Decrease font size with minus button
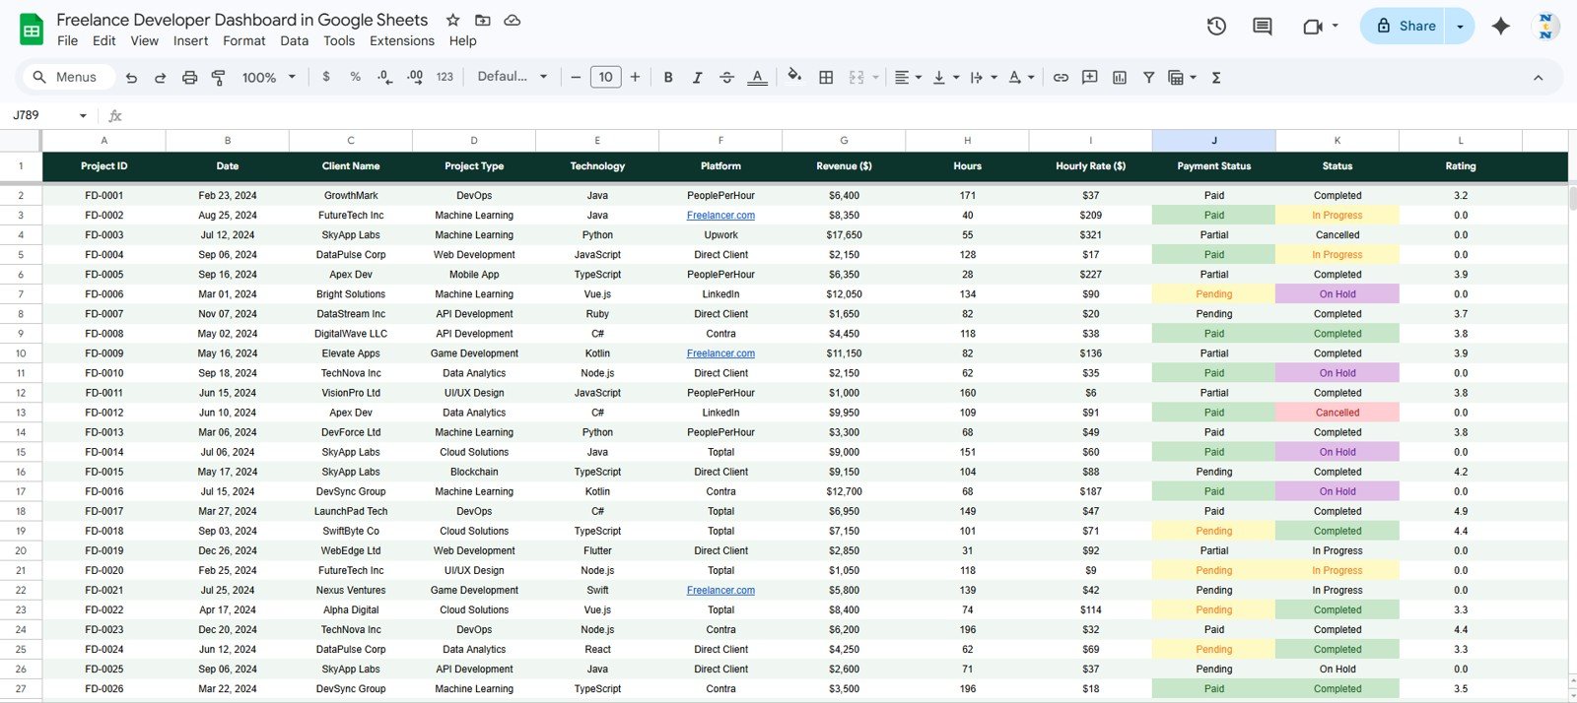The image size is (1577, 703). click(x=576, y=77)
